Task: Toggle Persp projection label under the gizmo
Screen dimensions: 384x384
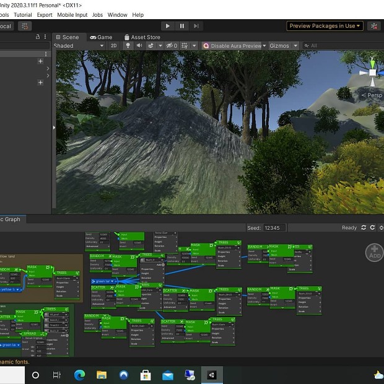Action: point(372,95)
